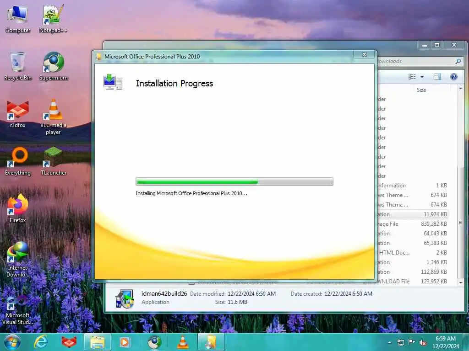Viewport: 469px width, 351px height.
Task: Toggle the Explorer preview pane icon
Action: pos(437,77)
